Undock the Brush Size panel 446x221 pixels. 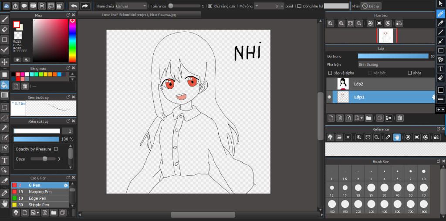point(438,161)
